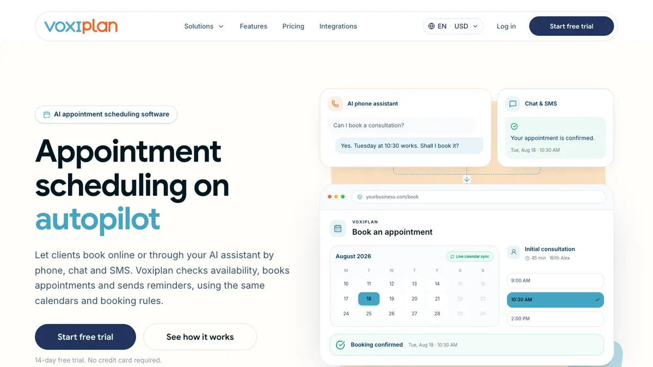Click the phone icon of the AI phone assistant
The image size is (653, 367).
pyautogui.click(x=335, y=103)
